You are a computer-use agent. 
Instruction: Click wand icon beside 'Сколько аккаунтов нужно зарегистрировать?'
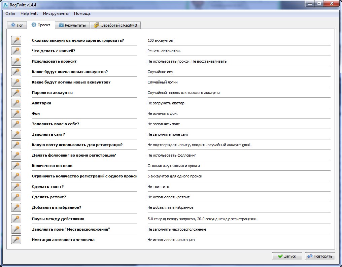pos(16,40)
